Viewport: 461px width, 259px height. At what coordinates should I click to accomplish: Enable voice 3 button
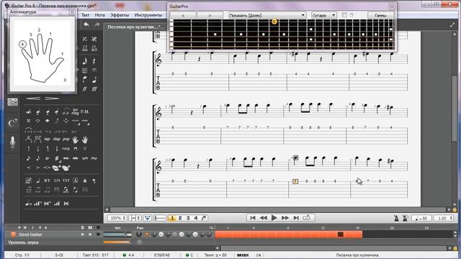(188, 218)
